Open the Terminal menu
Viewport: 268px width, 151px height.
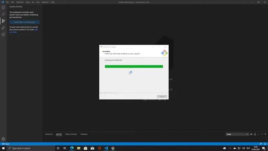tap(45, 2)
